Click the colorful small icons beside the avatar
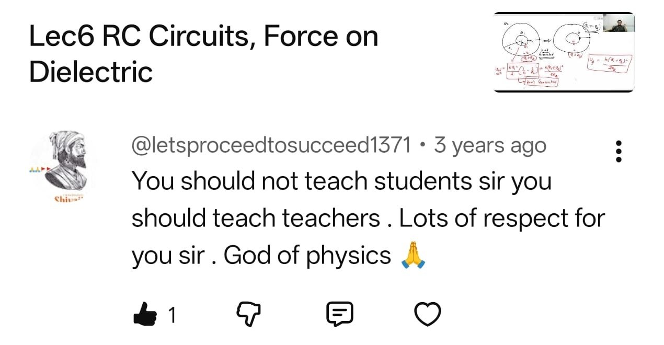This screenshot has height=345, width=664. (x=38, y=169)
